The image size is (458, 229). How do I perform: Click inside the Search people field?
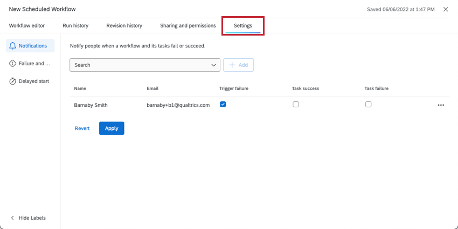[x=140, y=65]
